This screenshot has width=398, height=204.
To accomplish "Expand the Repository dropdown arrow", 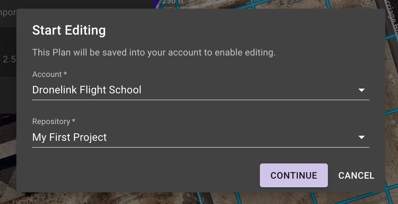I will coord(361,137).
